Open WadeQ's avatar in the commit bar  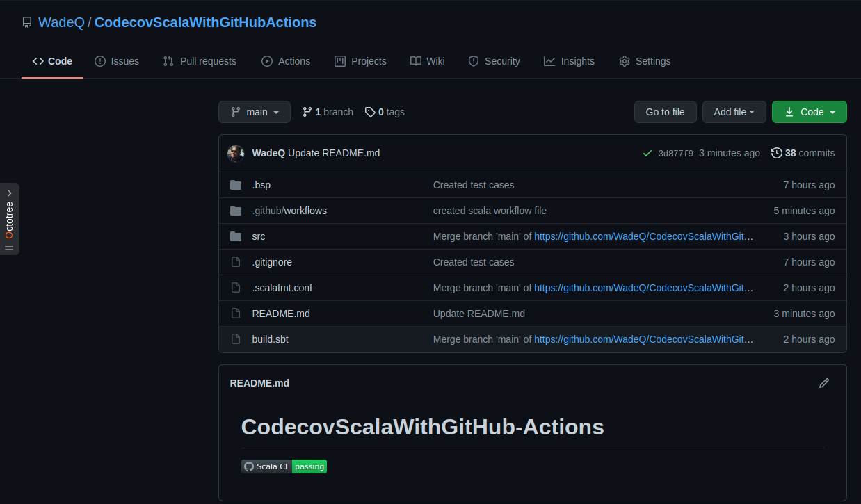click(x=236, y=153)
